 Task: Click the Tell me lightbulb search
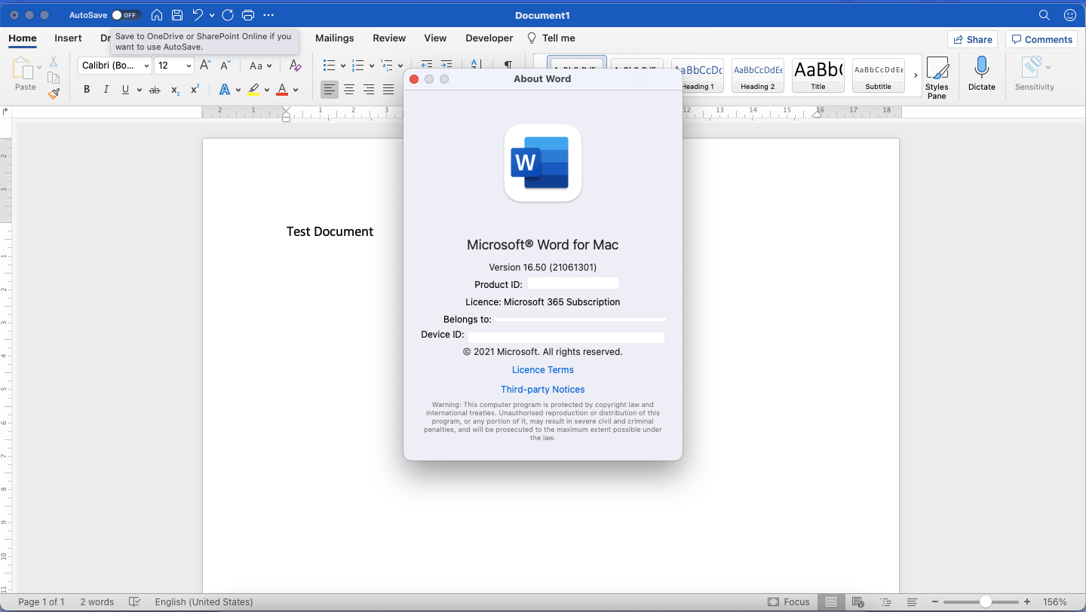551,38
